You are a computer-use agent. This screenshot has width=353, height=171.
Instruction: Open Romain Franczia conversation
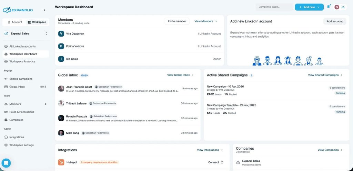(128, 118)
